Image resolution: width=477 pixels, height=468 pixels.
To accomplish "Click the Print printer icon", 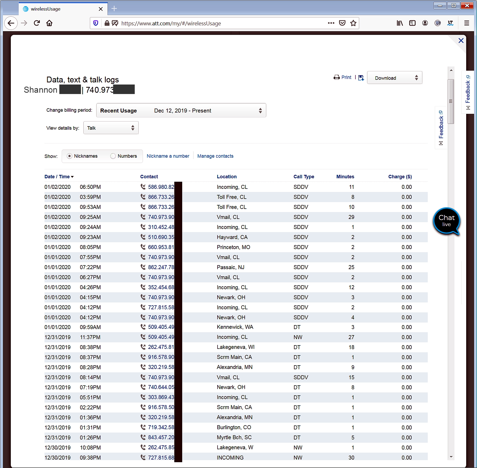I will click(337, 77).
